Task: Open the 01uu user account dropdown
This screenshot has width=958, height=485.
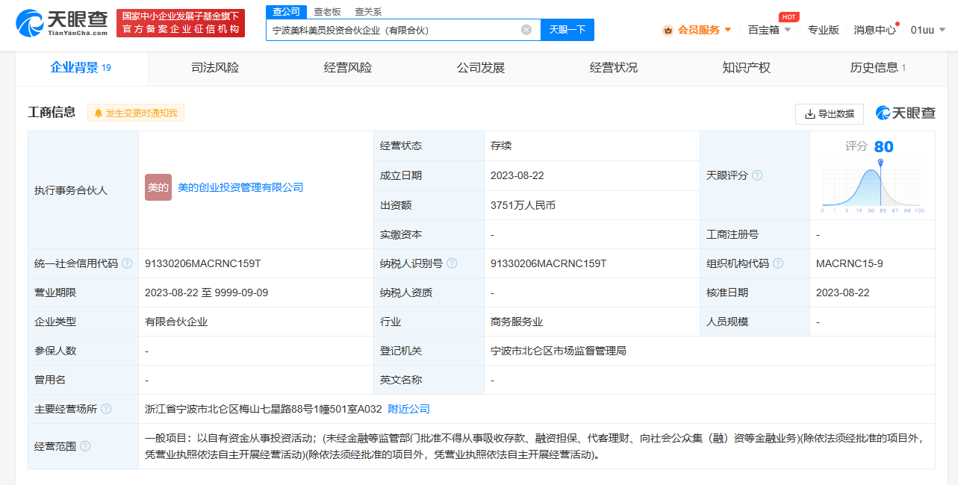Action: [x=927, y=30]
